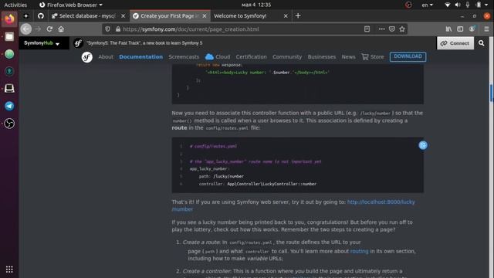Viewport: 494px width, 278px height.
Task: Switch the en keyboard layout indicator
Action: (x=427, y=5)
